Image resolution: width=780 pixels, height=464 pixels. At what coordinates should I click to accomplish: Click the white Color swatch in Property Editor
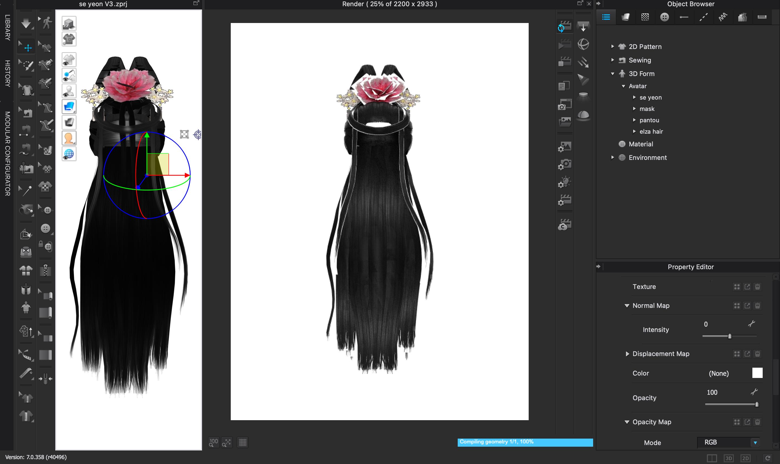click(x=757, y=373)
